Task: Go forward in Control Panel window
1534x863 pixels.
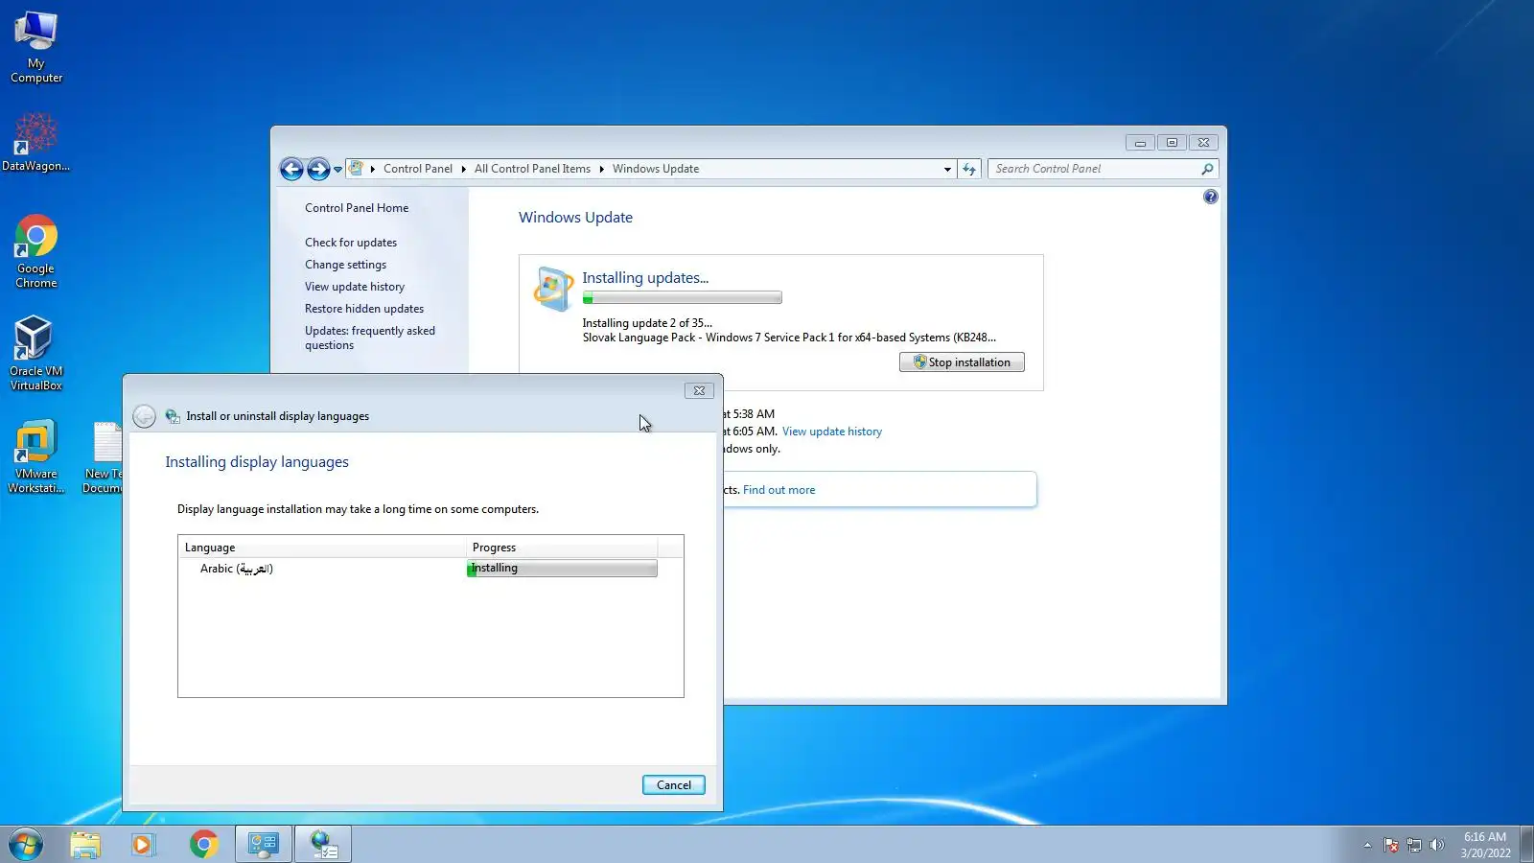Action: click(x=318, y=170)
